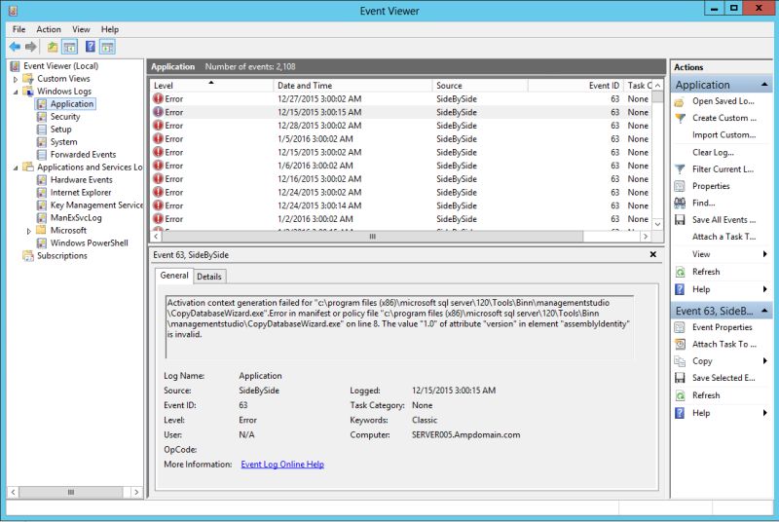Click Clear Log action

[x=713, y=152]
